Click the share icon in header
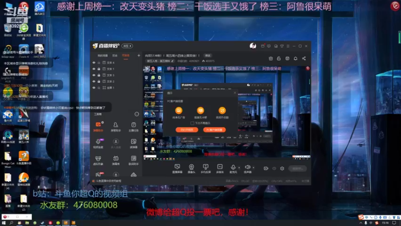 [x=304, y=58]
